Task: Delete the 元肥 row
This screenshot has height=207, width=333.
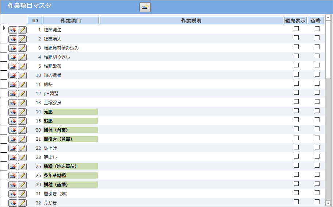Action: (x=13, y=112)
